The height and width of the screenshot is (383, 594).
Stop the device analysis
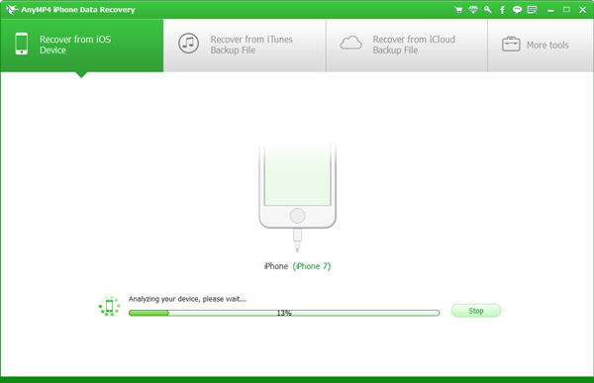pyautogui.click(x=476, y=311)
